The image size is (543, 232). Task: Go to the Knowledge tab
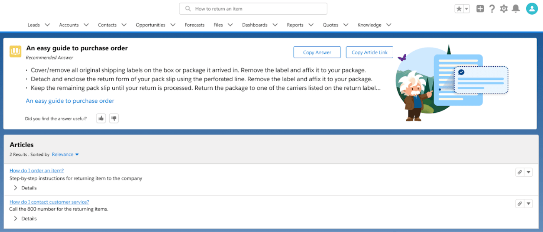click(x=369, y=25)
